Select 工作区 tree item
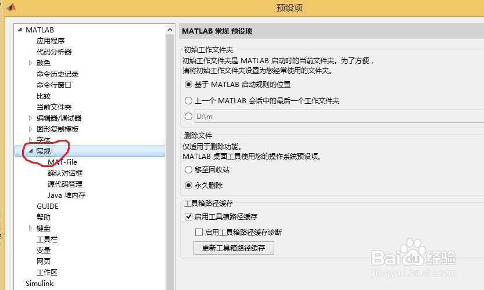The image size is (484, 290). point(47,273)
